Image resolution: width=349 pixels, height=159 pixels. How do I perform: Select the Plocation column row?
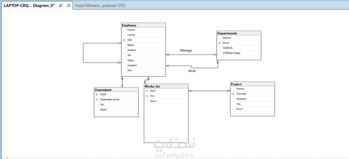(x=253, y=99)
